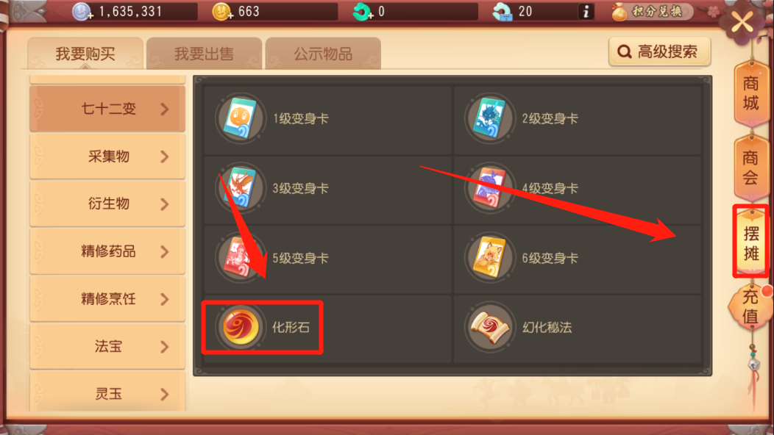Viewport: 774px width, 435px height.
Task: Open the 充值 recharge pendant
Action: coord(750,306)
